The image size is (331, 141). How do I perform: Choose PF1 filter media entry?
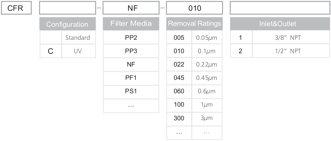click(x=131, y=77)
